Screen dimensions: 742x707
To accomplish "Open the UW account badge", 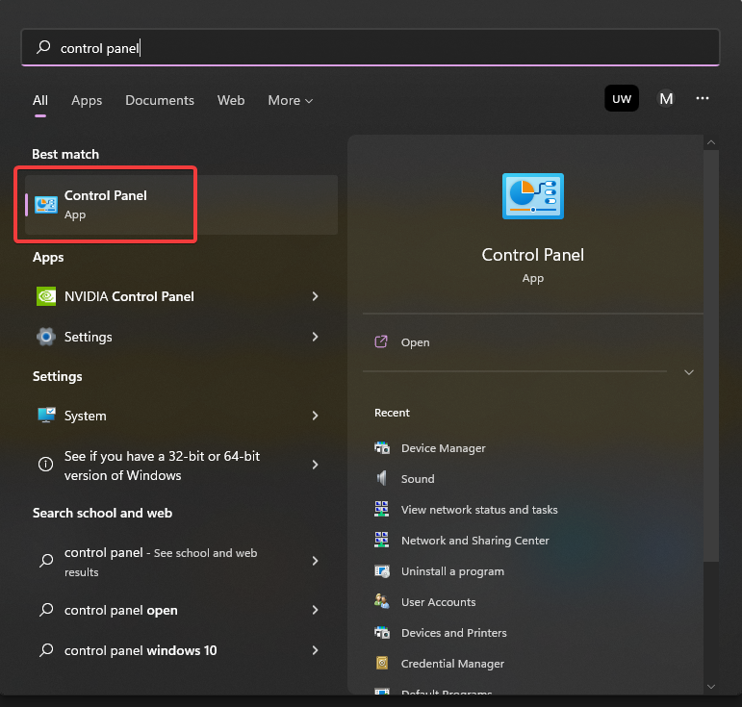I will (x=622, y=98).
